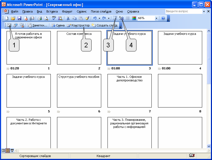The height and width of the screenshot is (160, 212).
Task: Click the spelling status icon in the status bar
Action: click(192, 155)
